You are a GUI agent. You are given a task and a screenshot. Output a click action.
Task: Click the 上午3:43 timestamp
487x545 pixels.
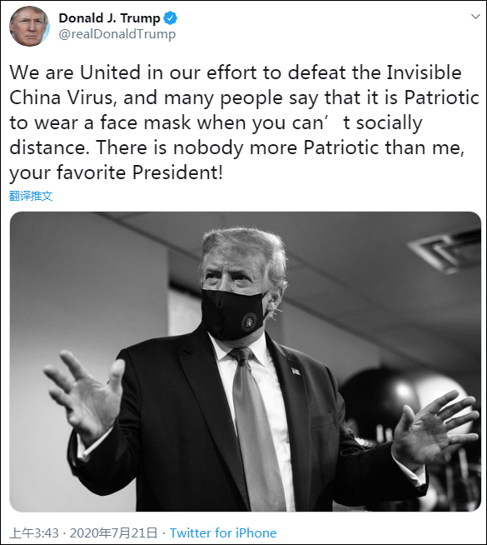pyautogui.click(x=34, y=532)
